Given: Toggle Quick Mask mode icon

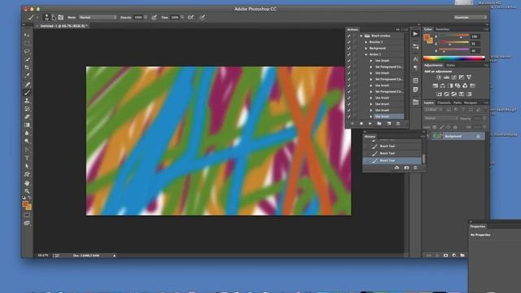Looking at the screenshot, I should [x=27, y=215].
